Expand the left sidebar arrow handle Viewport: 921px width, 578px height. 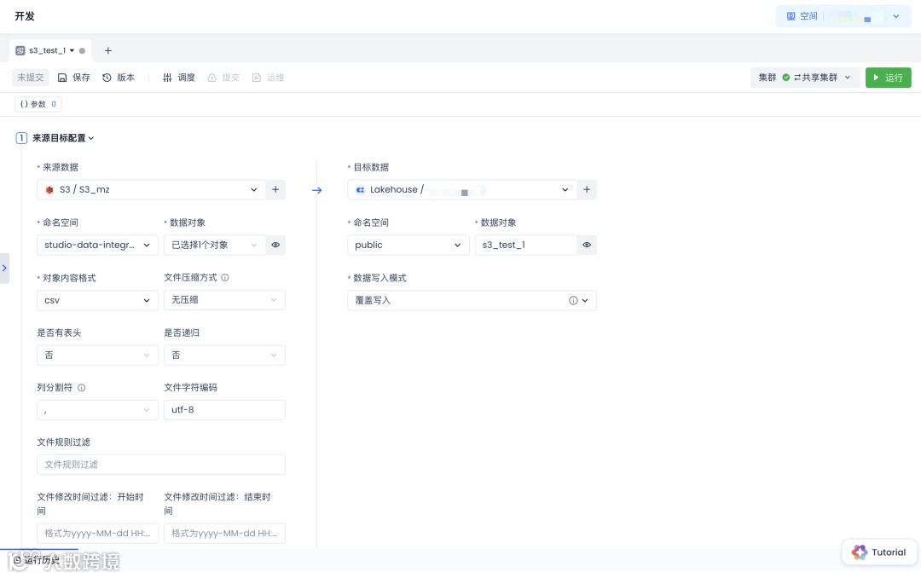(x=4, y=268)
